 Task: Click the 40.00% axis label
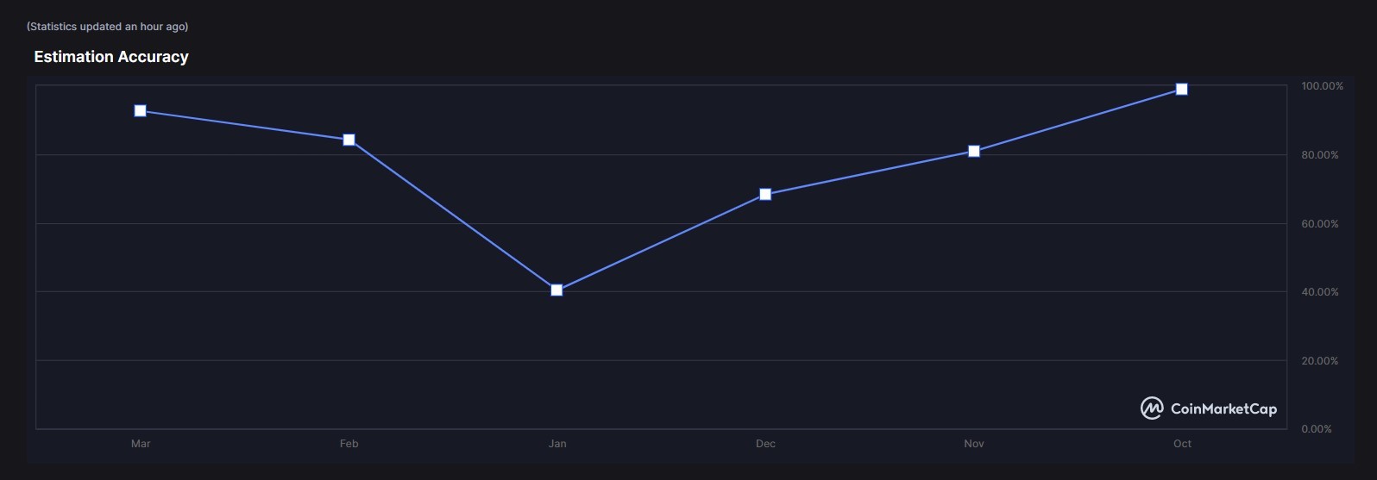[1320, 292]
